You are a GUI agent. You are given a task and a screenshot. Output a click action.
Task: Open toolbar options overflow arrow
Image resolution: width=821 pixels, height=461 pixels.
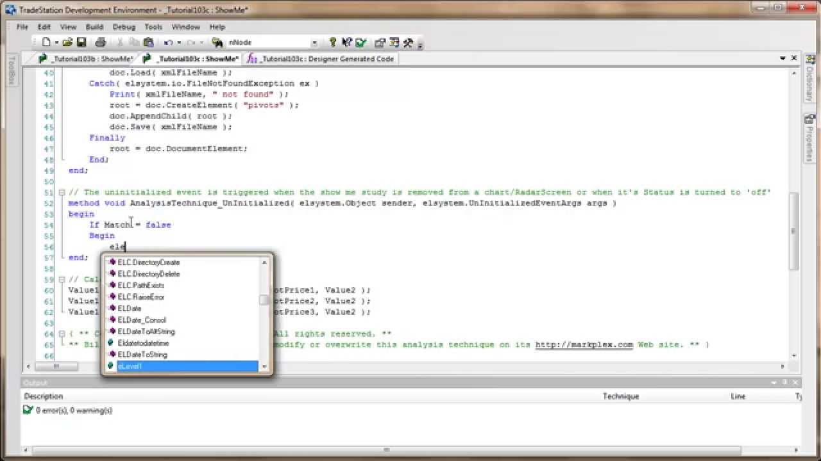(x=420, y=44)
